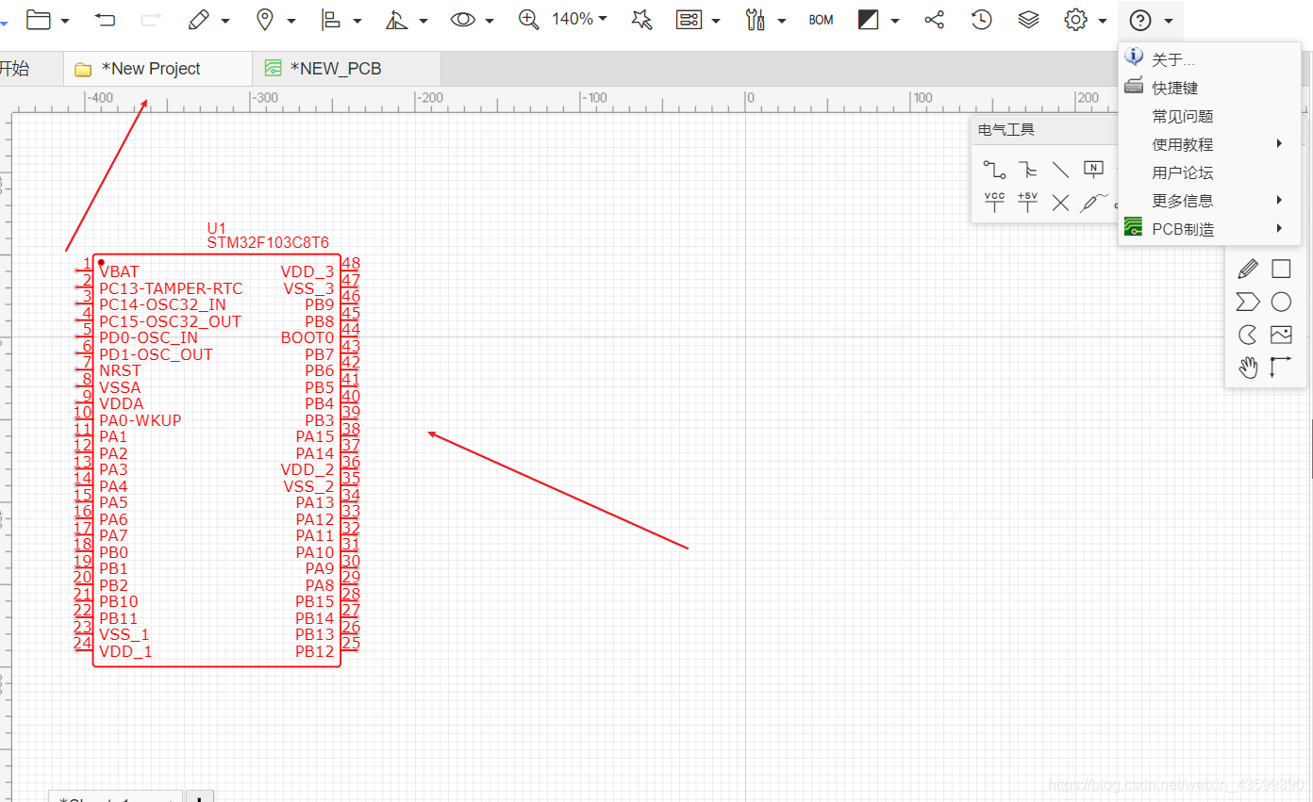Select the rectangle drawing tool
The height and width of the screenshot is (802, 1313).
tap(1280, 270)
